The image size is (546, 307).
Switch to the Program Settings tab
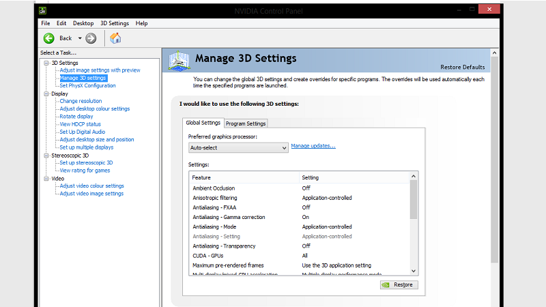click(x=246, y=123)
